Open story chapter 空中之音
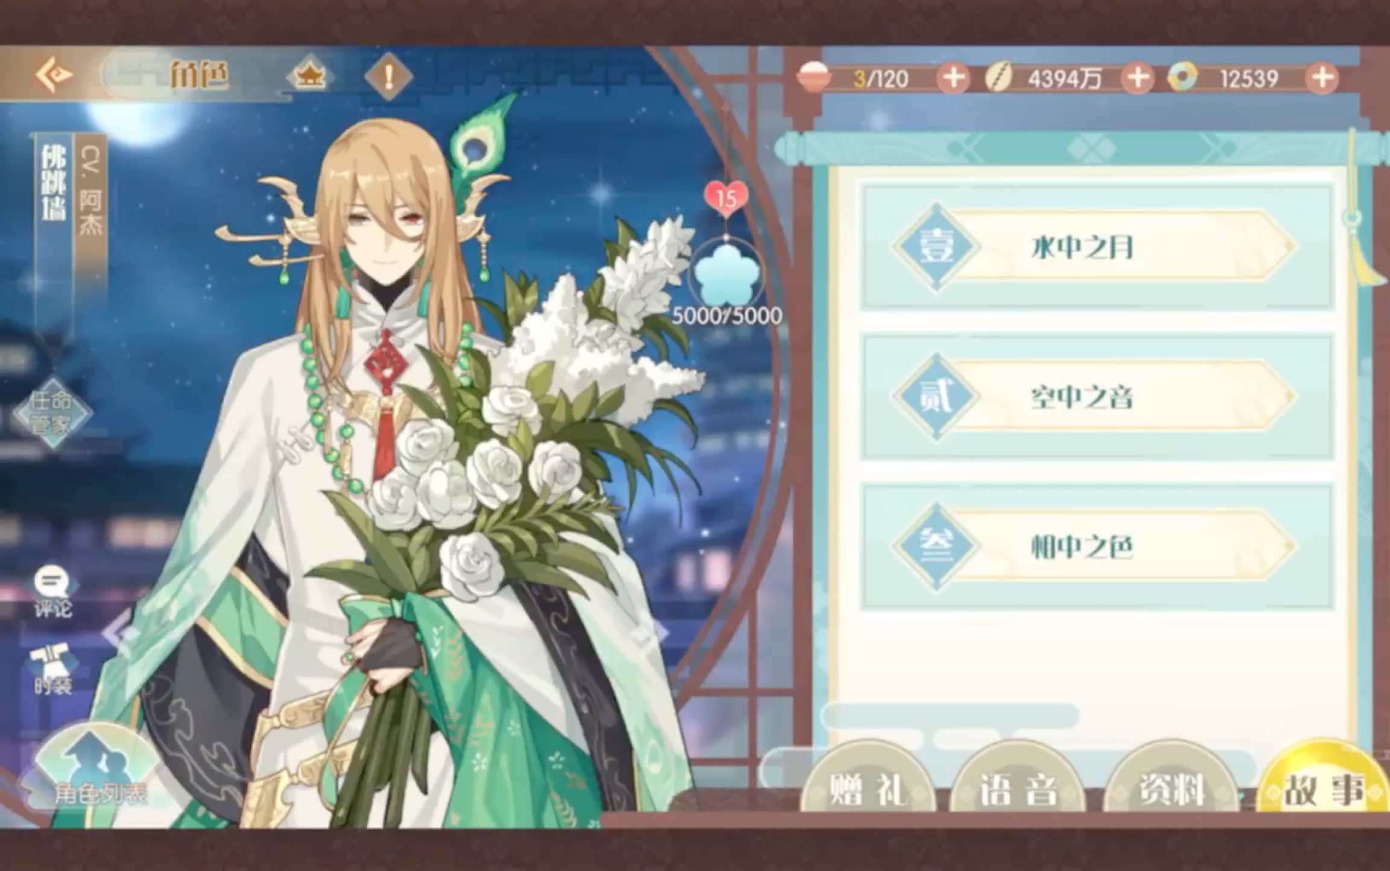 [x=1096, y=397]
